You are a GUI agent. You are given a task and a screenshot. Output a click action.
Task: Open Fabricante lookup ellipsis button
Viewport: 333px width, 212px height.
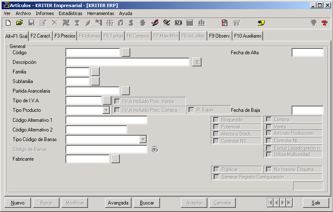pyautogui.click(x=115, y=159)
